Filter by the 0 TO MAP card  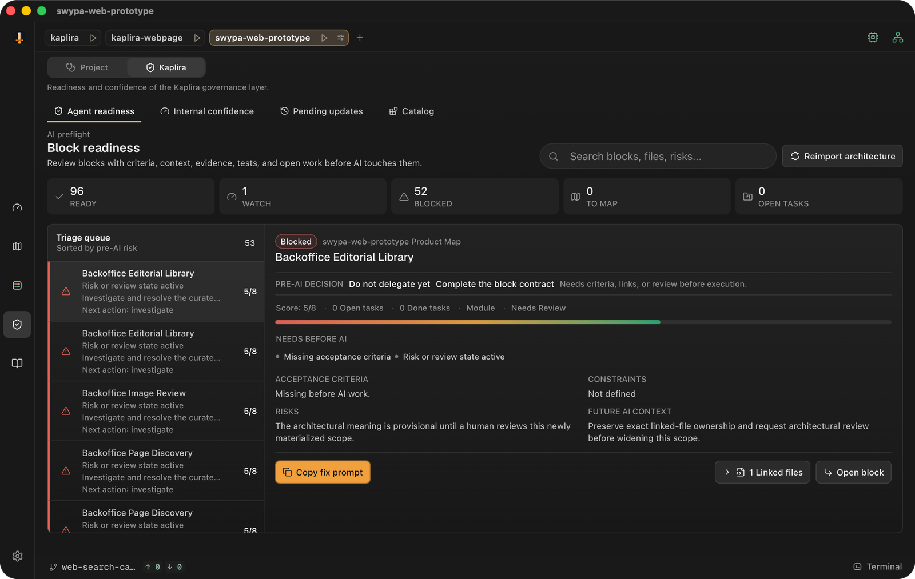click(x=647, y=197)
